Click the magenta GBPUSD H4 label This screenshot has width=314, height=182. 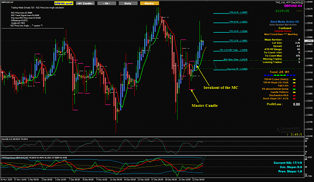pyautogui.click(x=293, y=6)
